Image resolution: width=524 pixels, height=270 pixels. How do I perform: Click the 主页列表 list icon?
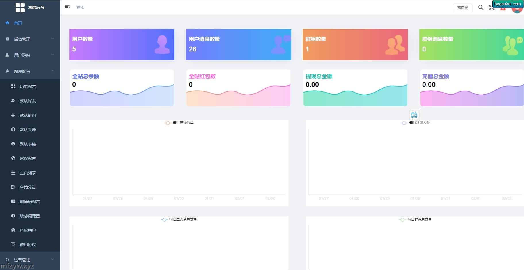click(x=13, y=173)
